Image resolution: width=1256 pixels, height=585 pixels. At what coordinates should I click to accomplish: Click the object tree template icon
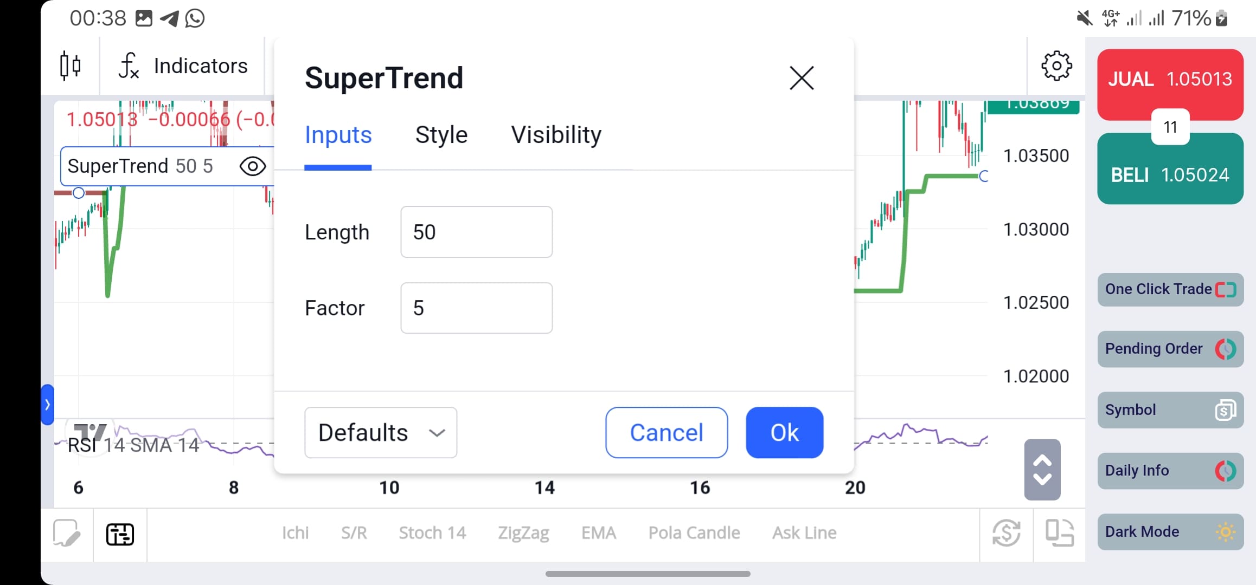click(120, 535)
